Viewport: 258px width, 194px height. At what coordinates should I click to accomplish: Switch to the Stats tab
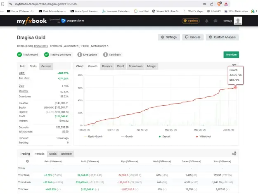(33, 66)
